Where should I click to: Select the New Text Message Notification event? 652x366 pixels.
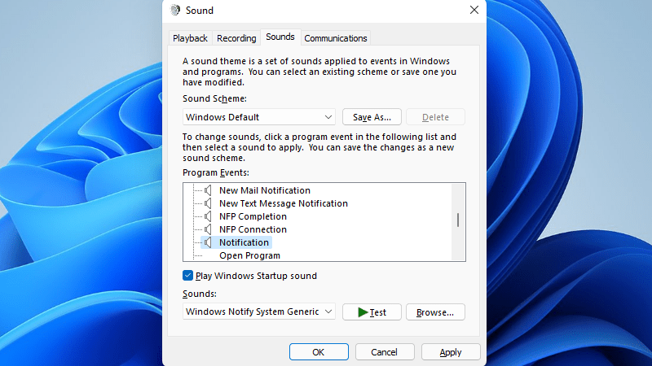point(283,203)
